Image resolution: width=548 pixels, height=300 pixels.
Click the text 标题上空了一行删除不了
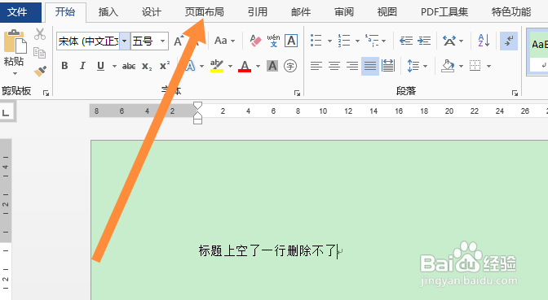pyautogui.click(x=267, y=250)
